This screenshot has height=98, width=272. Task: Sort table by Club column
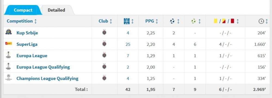105,21
